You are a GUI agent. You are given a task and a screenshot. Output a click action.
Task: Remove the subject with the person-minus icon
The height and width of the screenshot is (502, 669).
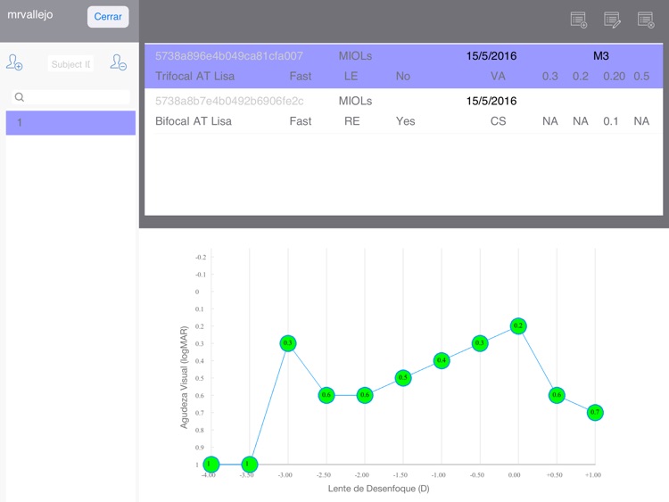pos(118,62)
